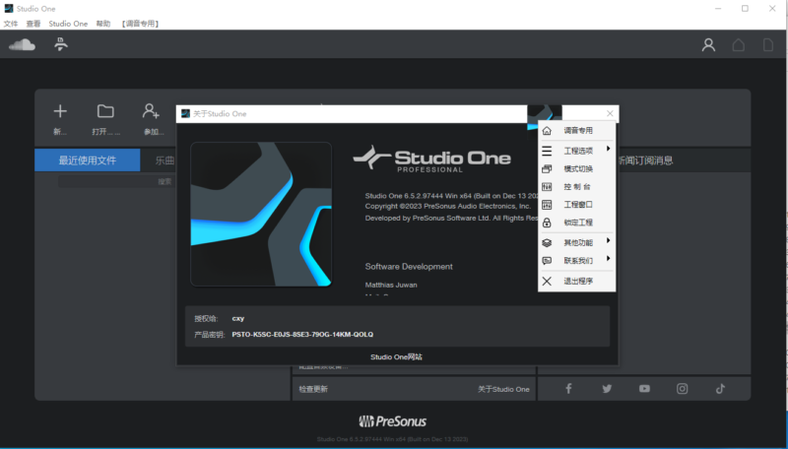
Task: Click the hamburger icon for 工程选项
Action: click(547, 151)
